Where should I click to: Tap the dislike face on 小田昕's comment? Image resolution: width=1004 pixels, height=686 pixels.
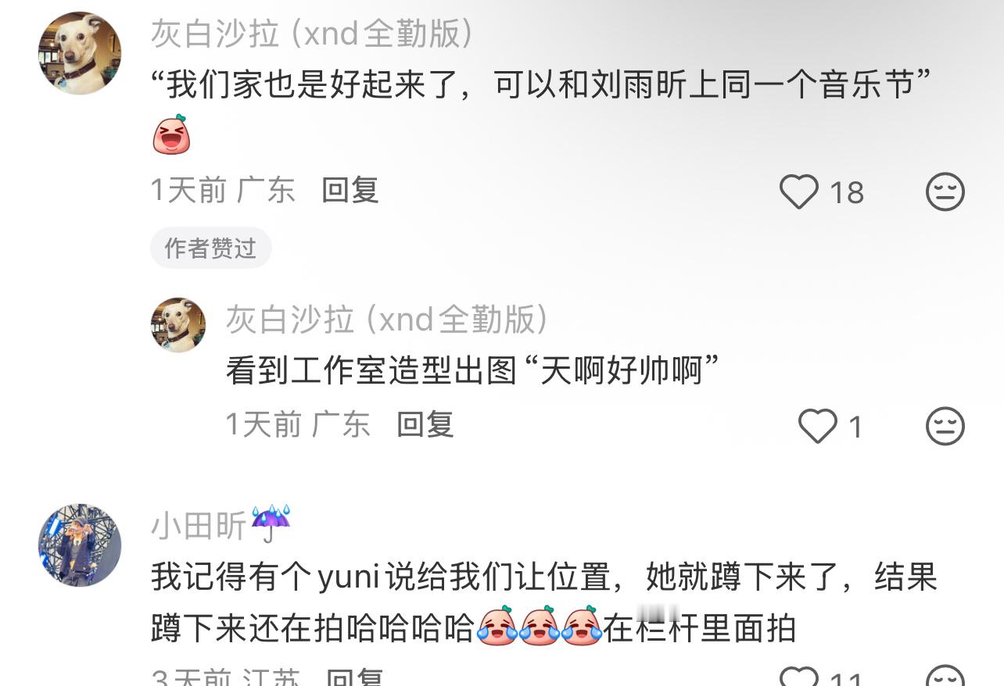945,677
